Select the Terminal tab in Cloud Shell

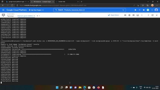(10, 16)
